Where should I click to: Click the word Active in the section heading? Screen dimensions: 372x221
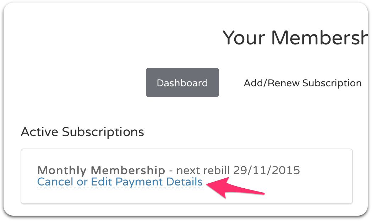(40, 132)
